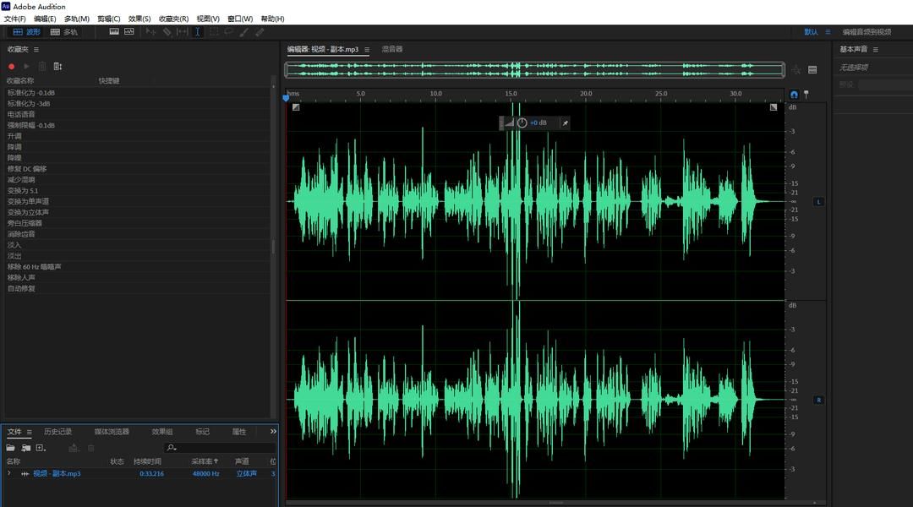Select the Paintbrush Selection tool
The width and height of the screenshot is (913, 507).
(244, 31)
